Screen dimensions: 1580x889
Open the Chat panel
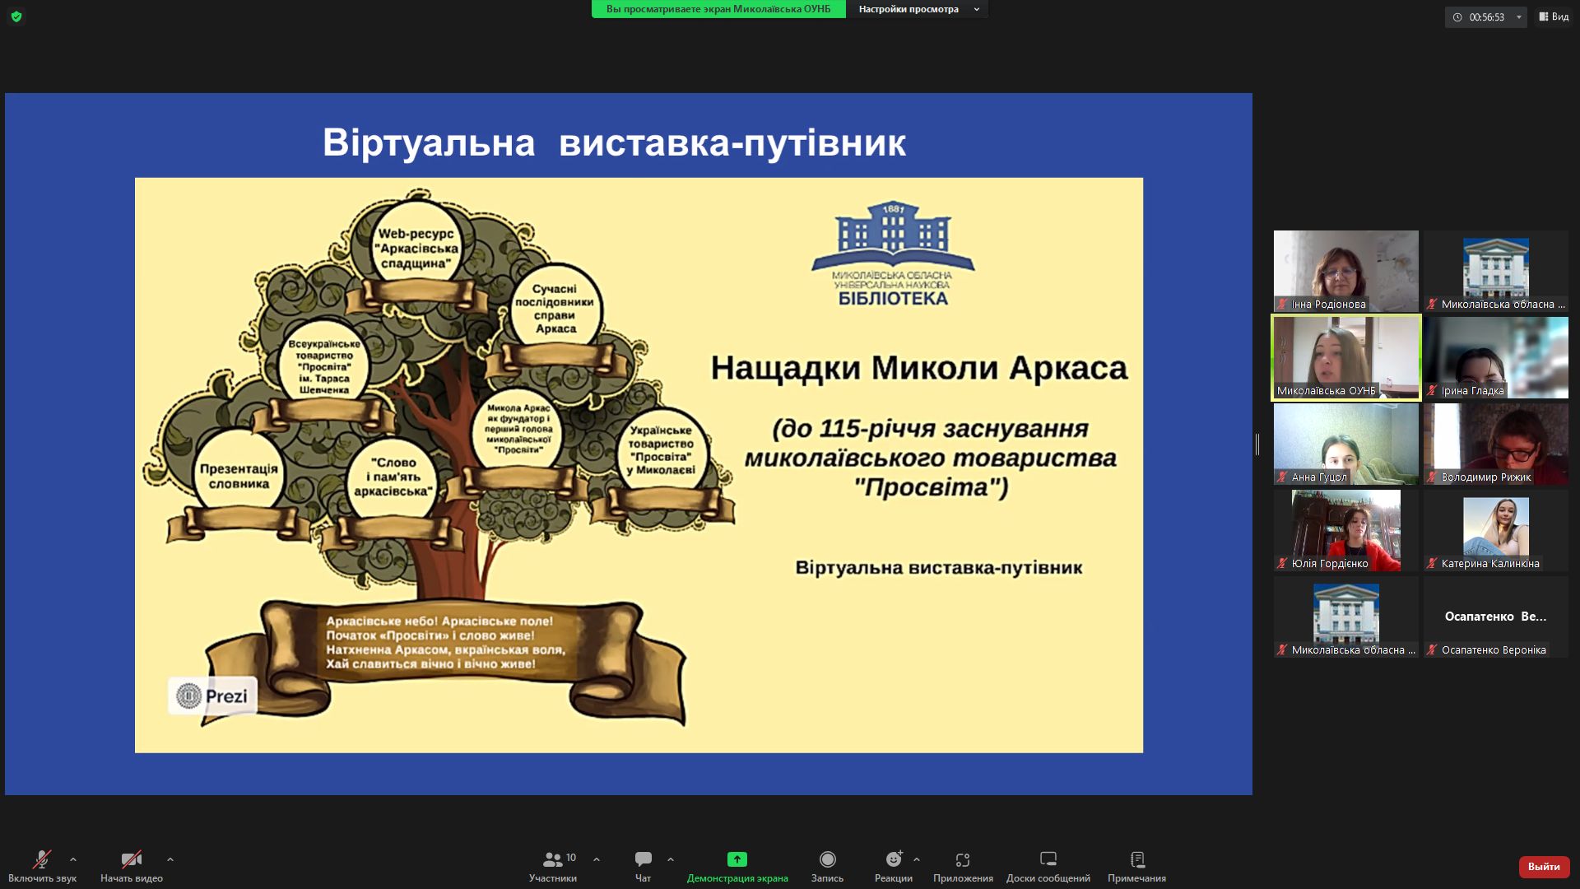pos(643,859)
